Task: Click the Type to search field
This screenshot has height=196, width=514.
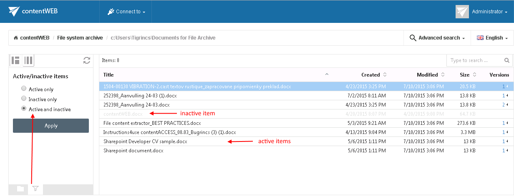Action: point(475,60)
